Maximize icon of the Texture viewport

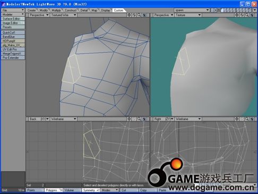click(x=252, y=15)
